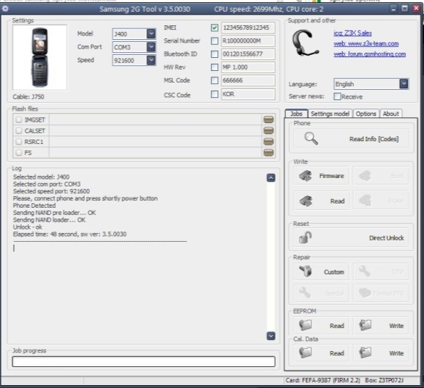
Task: Open Custom repair option
Action: pos(321,271)
